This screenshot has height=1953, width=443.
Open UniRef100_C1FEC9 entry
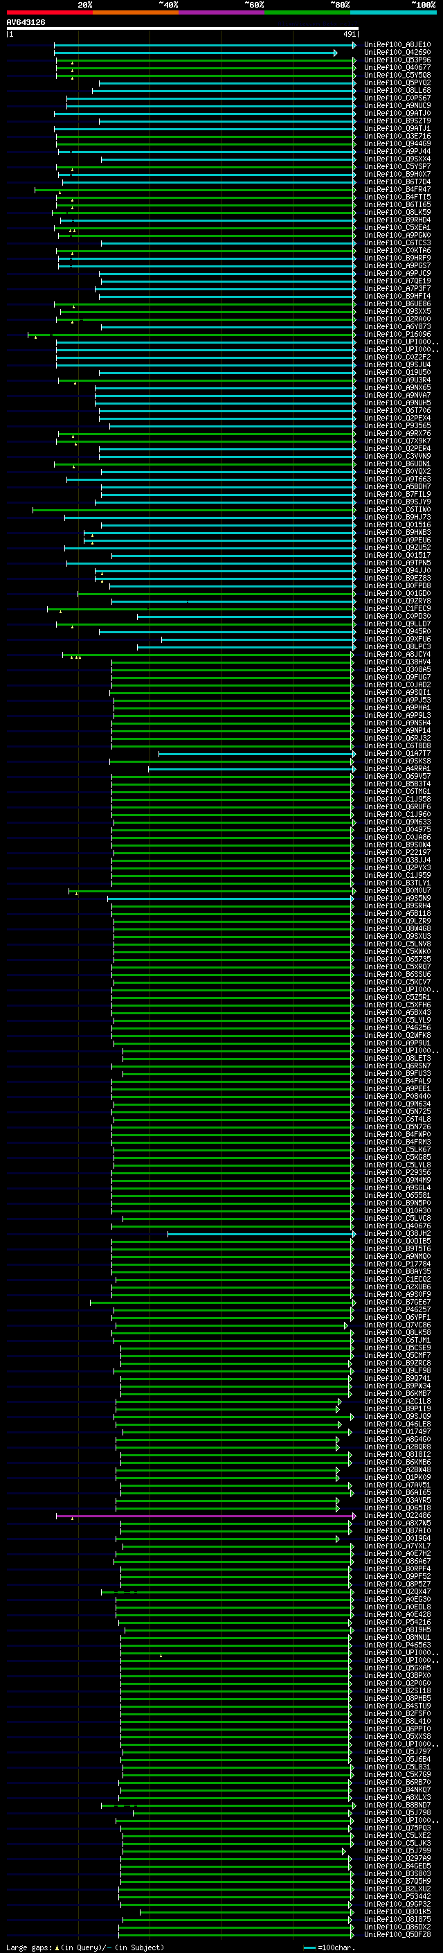pyautogui.click(x=397, y=609)
